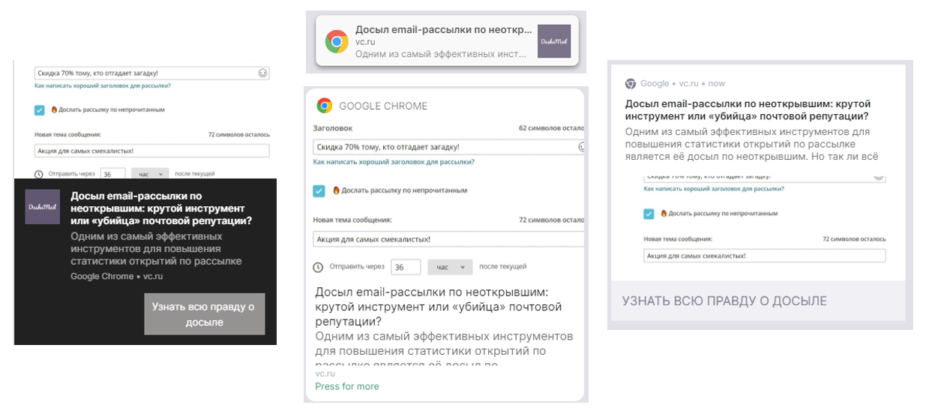This screenshot has height=417, width=926.
Task: Click the Chrome logo beside GOOGLE CHROME heading
Action: coord(325,106)
